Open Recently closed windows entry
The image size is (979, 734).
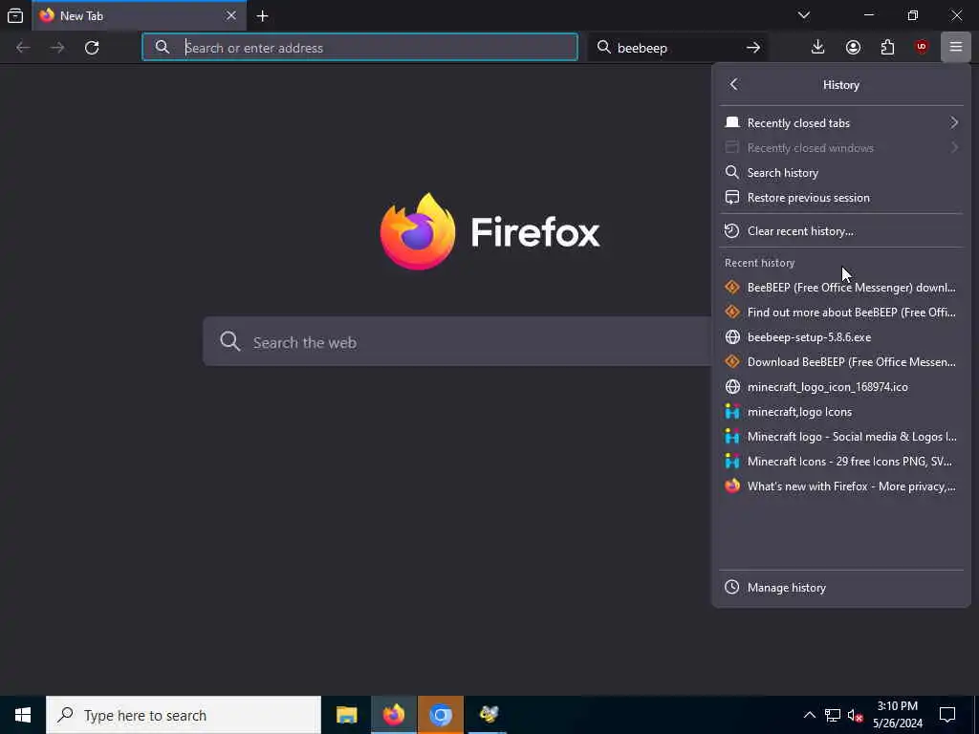click(841, 148)
